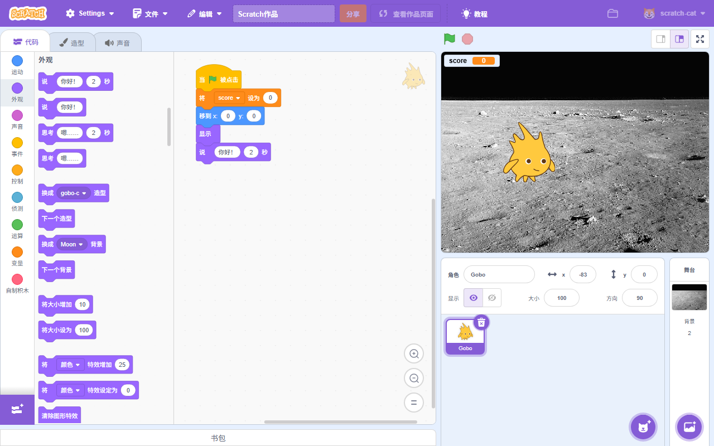This screenshot has width=714, height=446.
Task: Click the 分享 share button
Action: coord(353,14)
